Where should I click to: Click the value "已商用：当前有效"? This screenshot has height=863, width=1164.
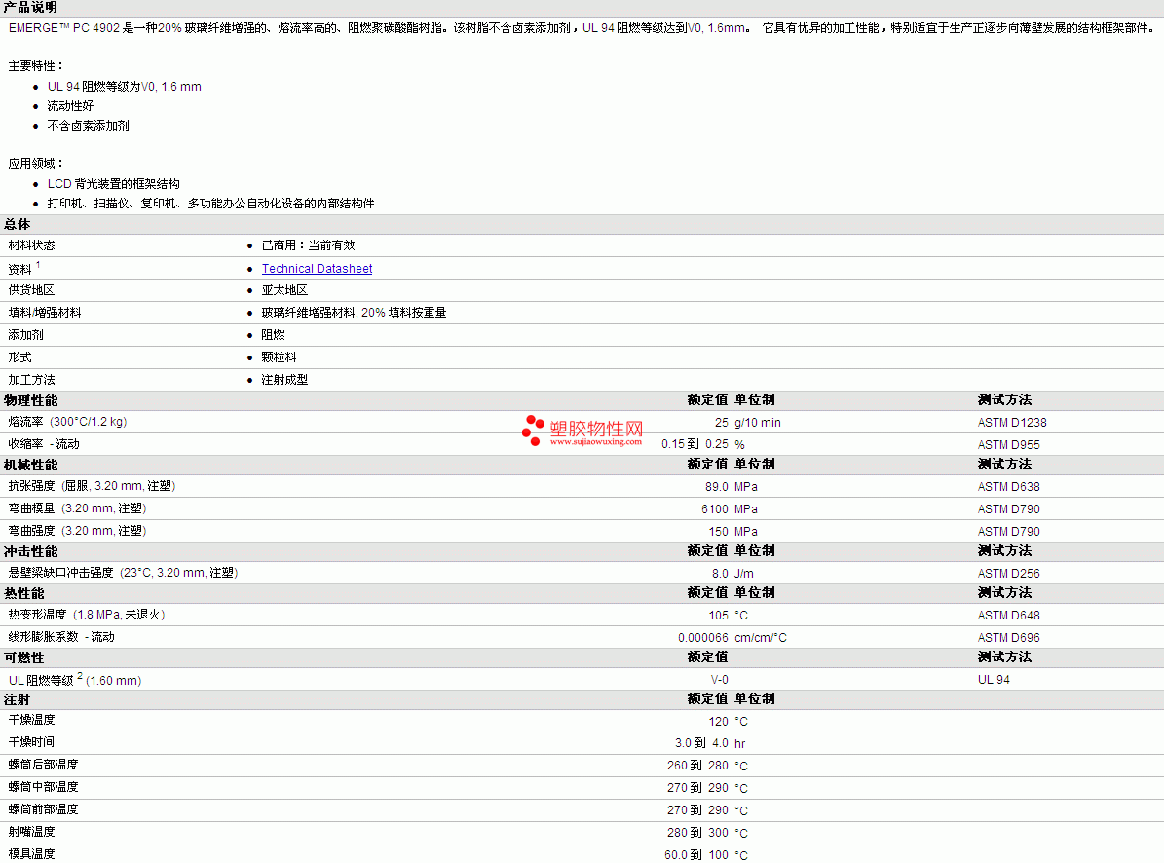point(308,245)
